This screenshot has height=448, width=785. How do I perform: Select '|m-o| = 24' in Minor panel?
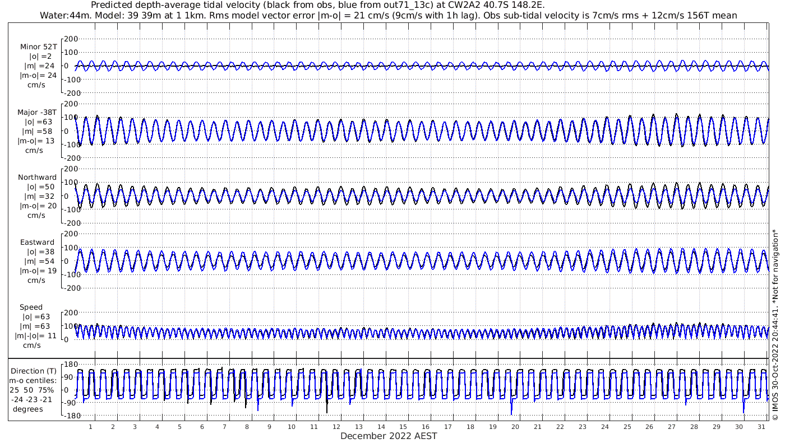click(x=38, y=76)
